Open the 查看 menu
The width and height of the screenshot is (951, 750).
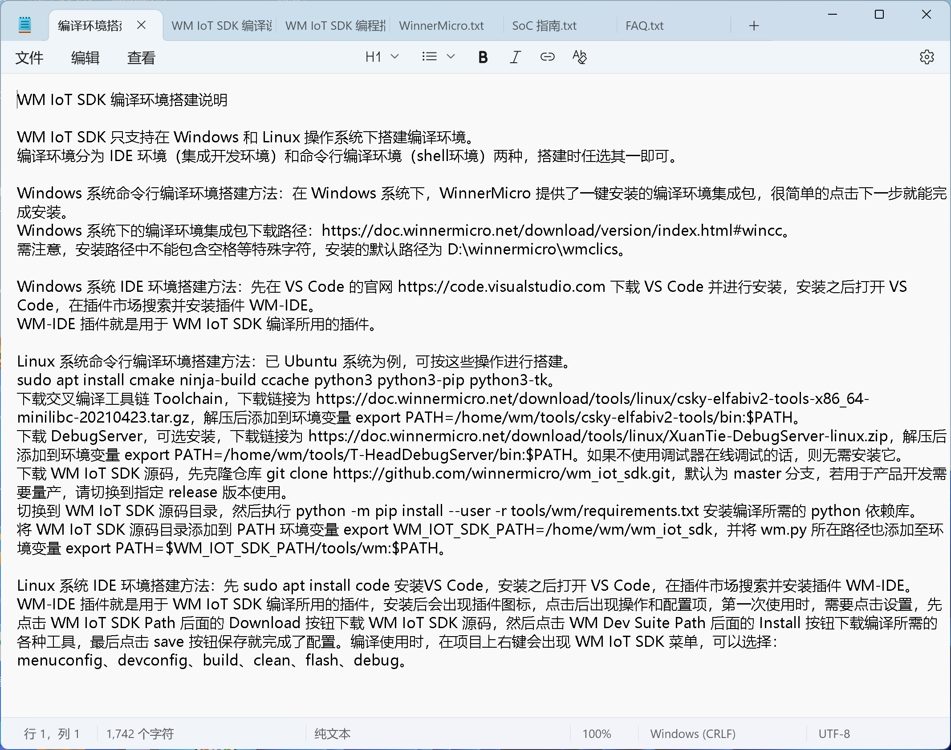point(141,58)
